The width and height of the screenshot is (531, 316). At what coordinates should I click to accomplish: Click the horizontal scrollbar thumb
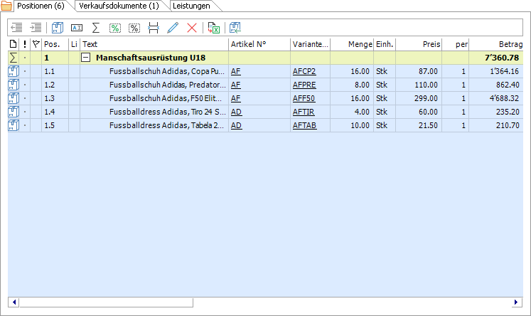(107, 302)
